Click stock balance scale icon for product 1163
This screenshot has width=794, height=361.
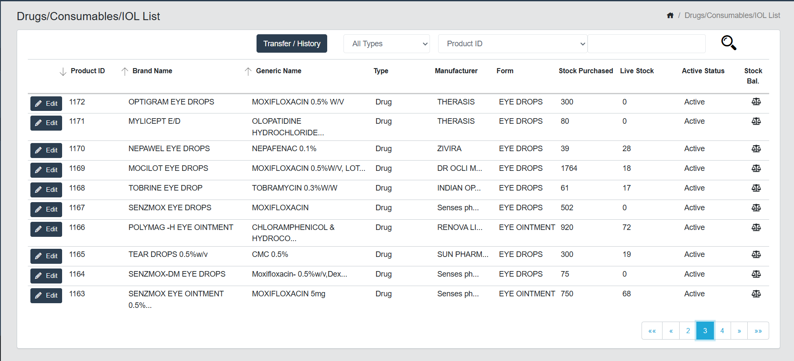coord(756,294)
